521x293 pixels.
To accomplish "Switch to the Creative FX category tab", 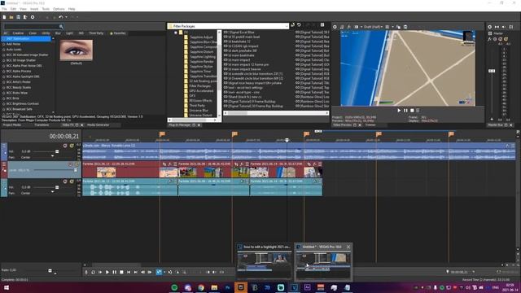I will [x=18, y=33].
